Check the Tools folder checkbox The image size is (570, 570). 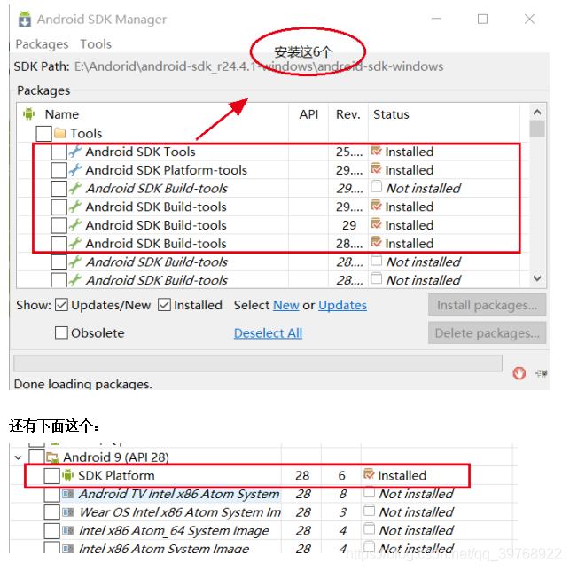point(44,133)
